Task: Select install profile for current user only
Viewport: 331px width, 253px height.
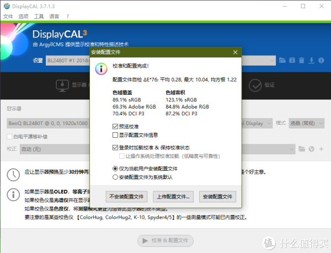Action: pos(115,169)
